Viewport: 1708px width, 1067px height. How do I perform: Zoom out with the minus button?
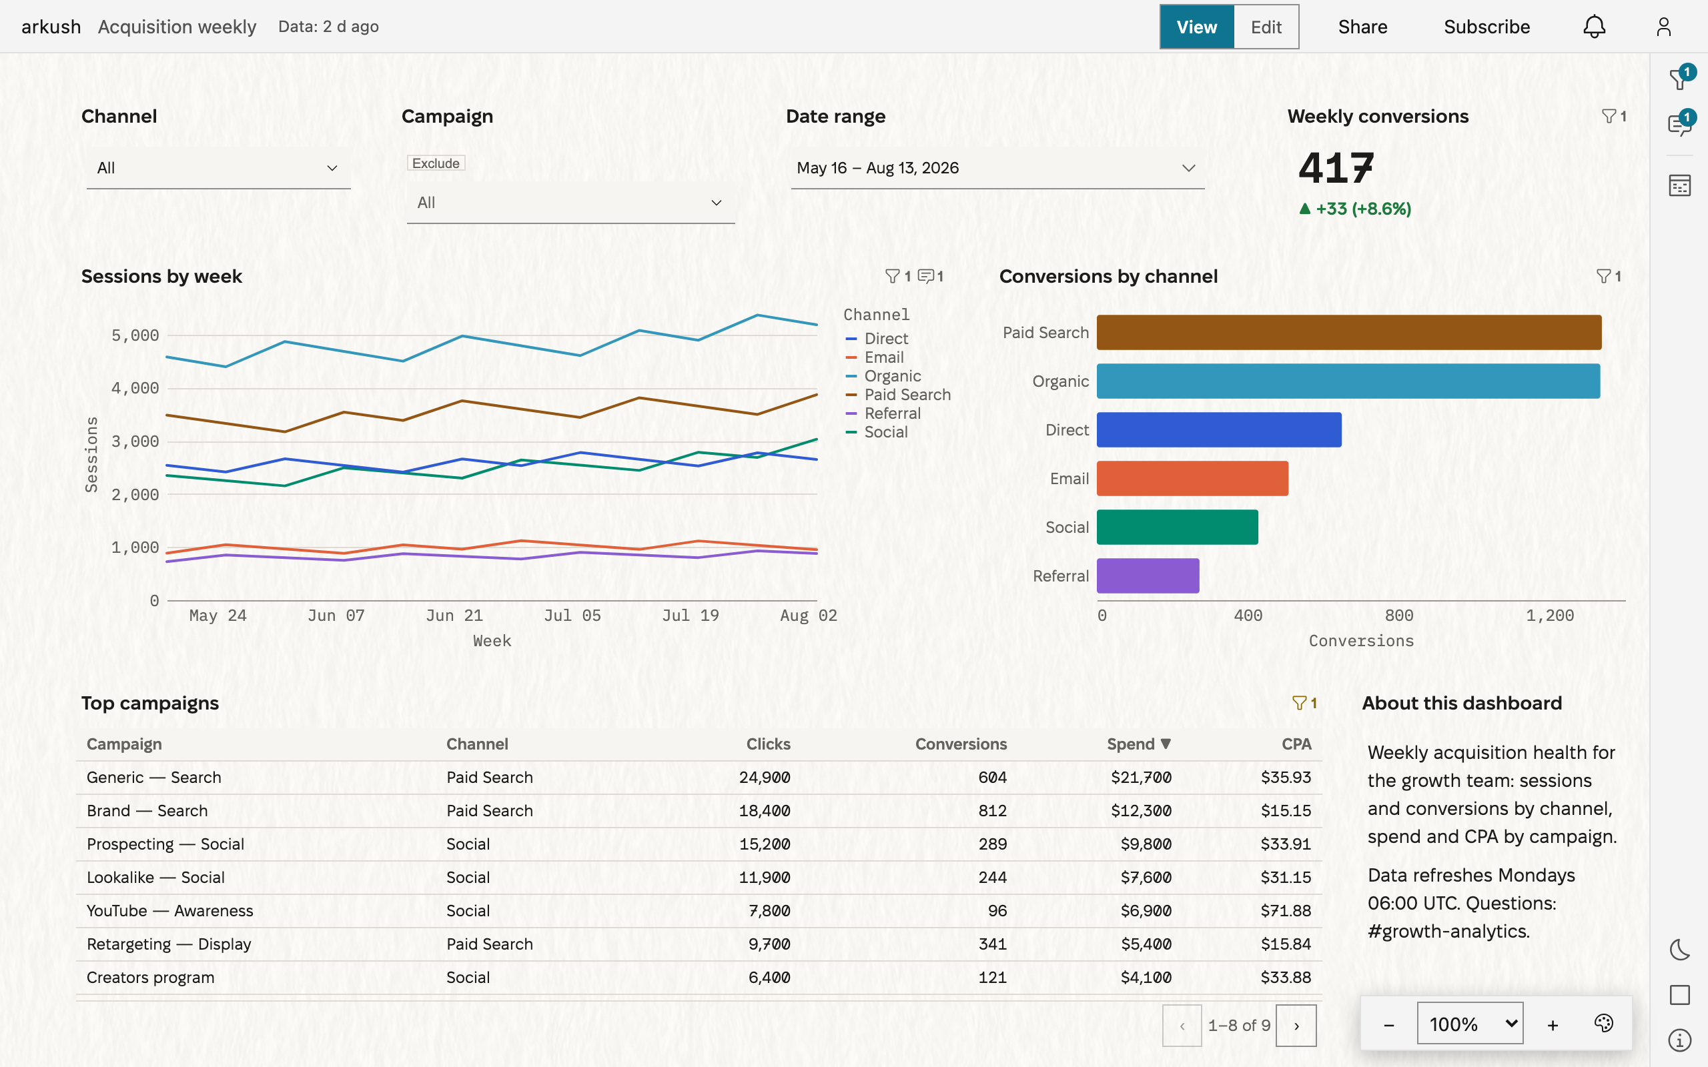1388,1025
